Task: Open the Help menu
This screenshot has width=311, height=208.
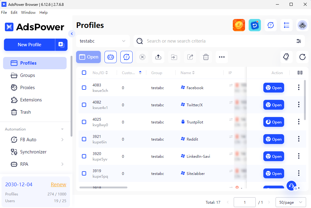Action: 43,13
